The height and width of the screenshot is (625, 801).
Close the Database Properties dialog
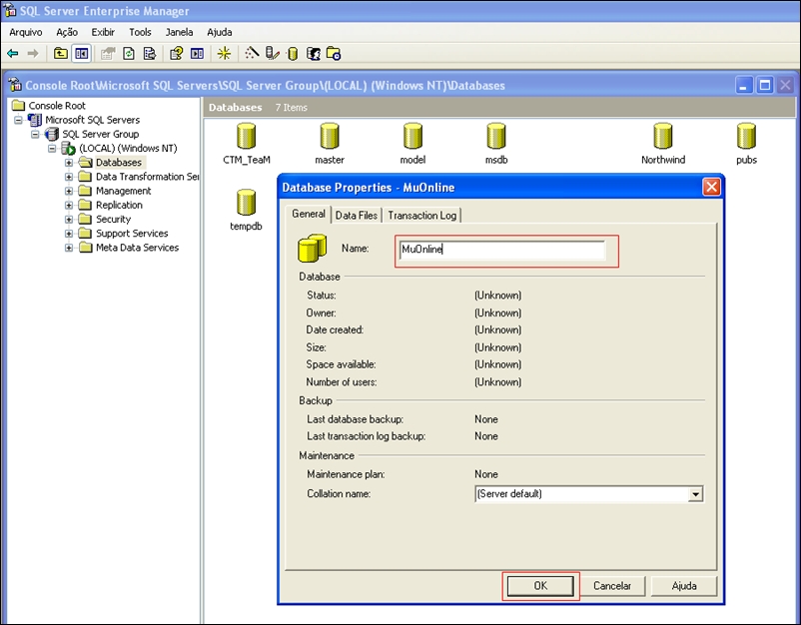[x=711, y=187]
